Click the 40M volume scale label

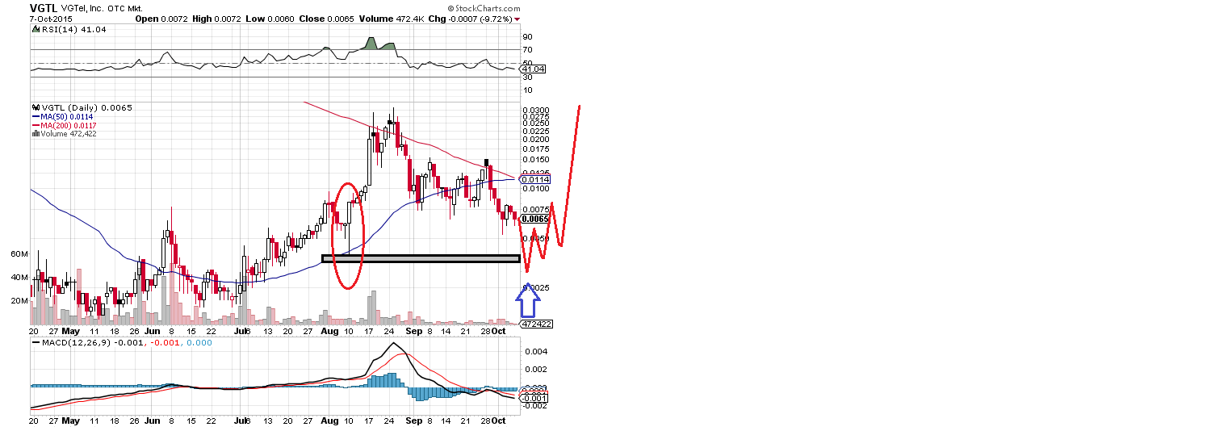pyautogui.click(x=19, y=278)
